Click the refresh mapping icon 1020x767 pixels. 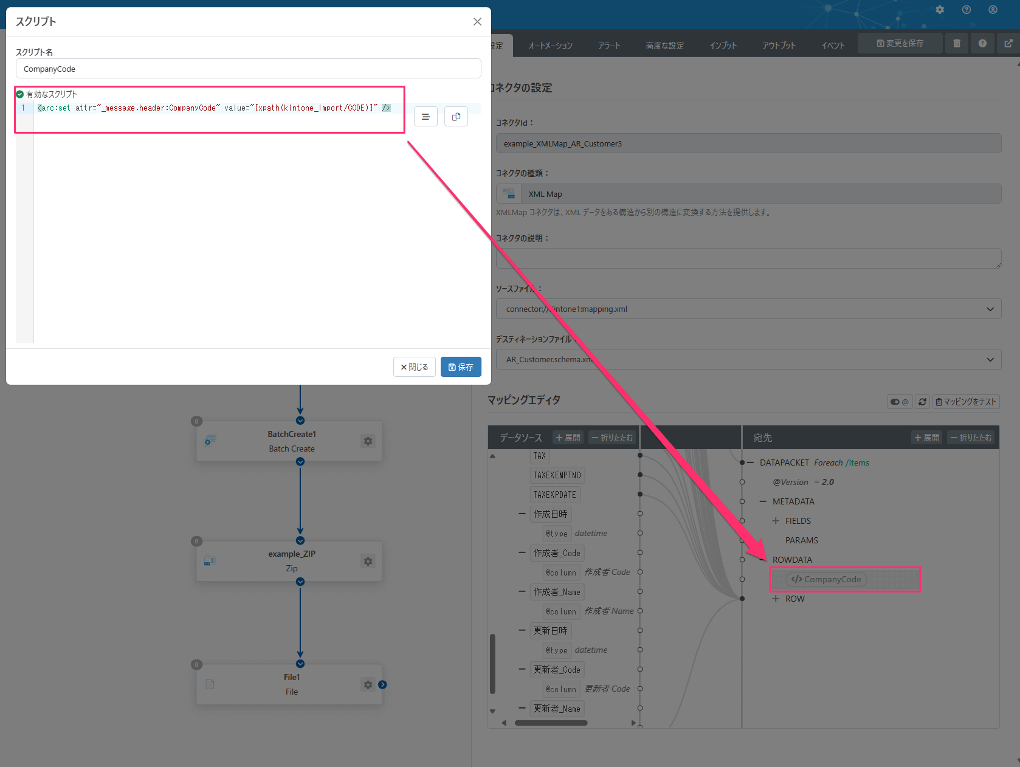pyautogui.click(x=922, y=402)
